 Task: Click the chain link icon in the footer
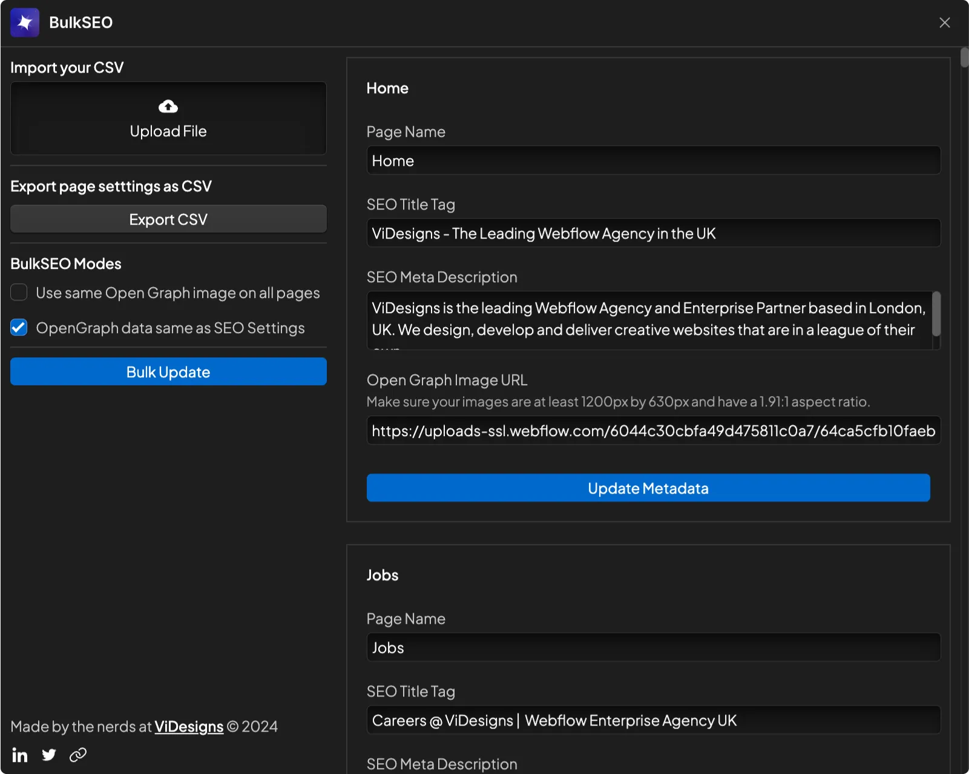click(x=78, y=755)
